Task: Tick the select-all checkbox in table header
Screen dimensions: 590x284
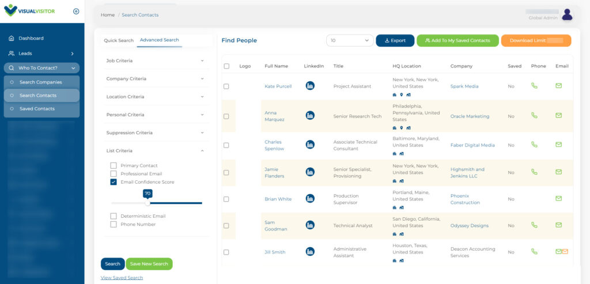Action: 226,66
